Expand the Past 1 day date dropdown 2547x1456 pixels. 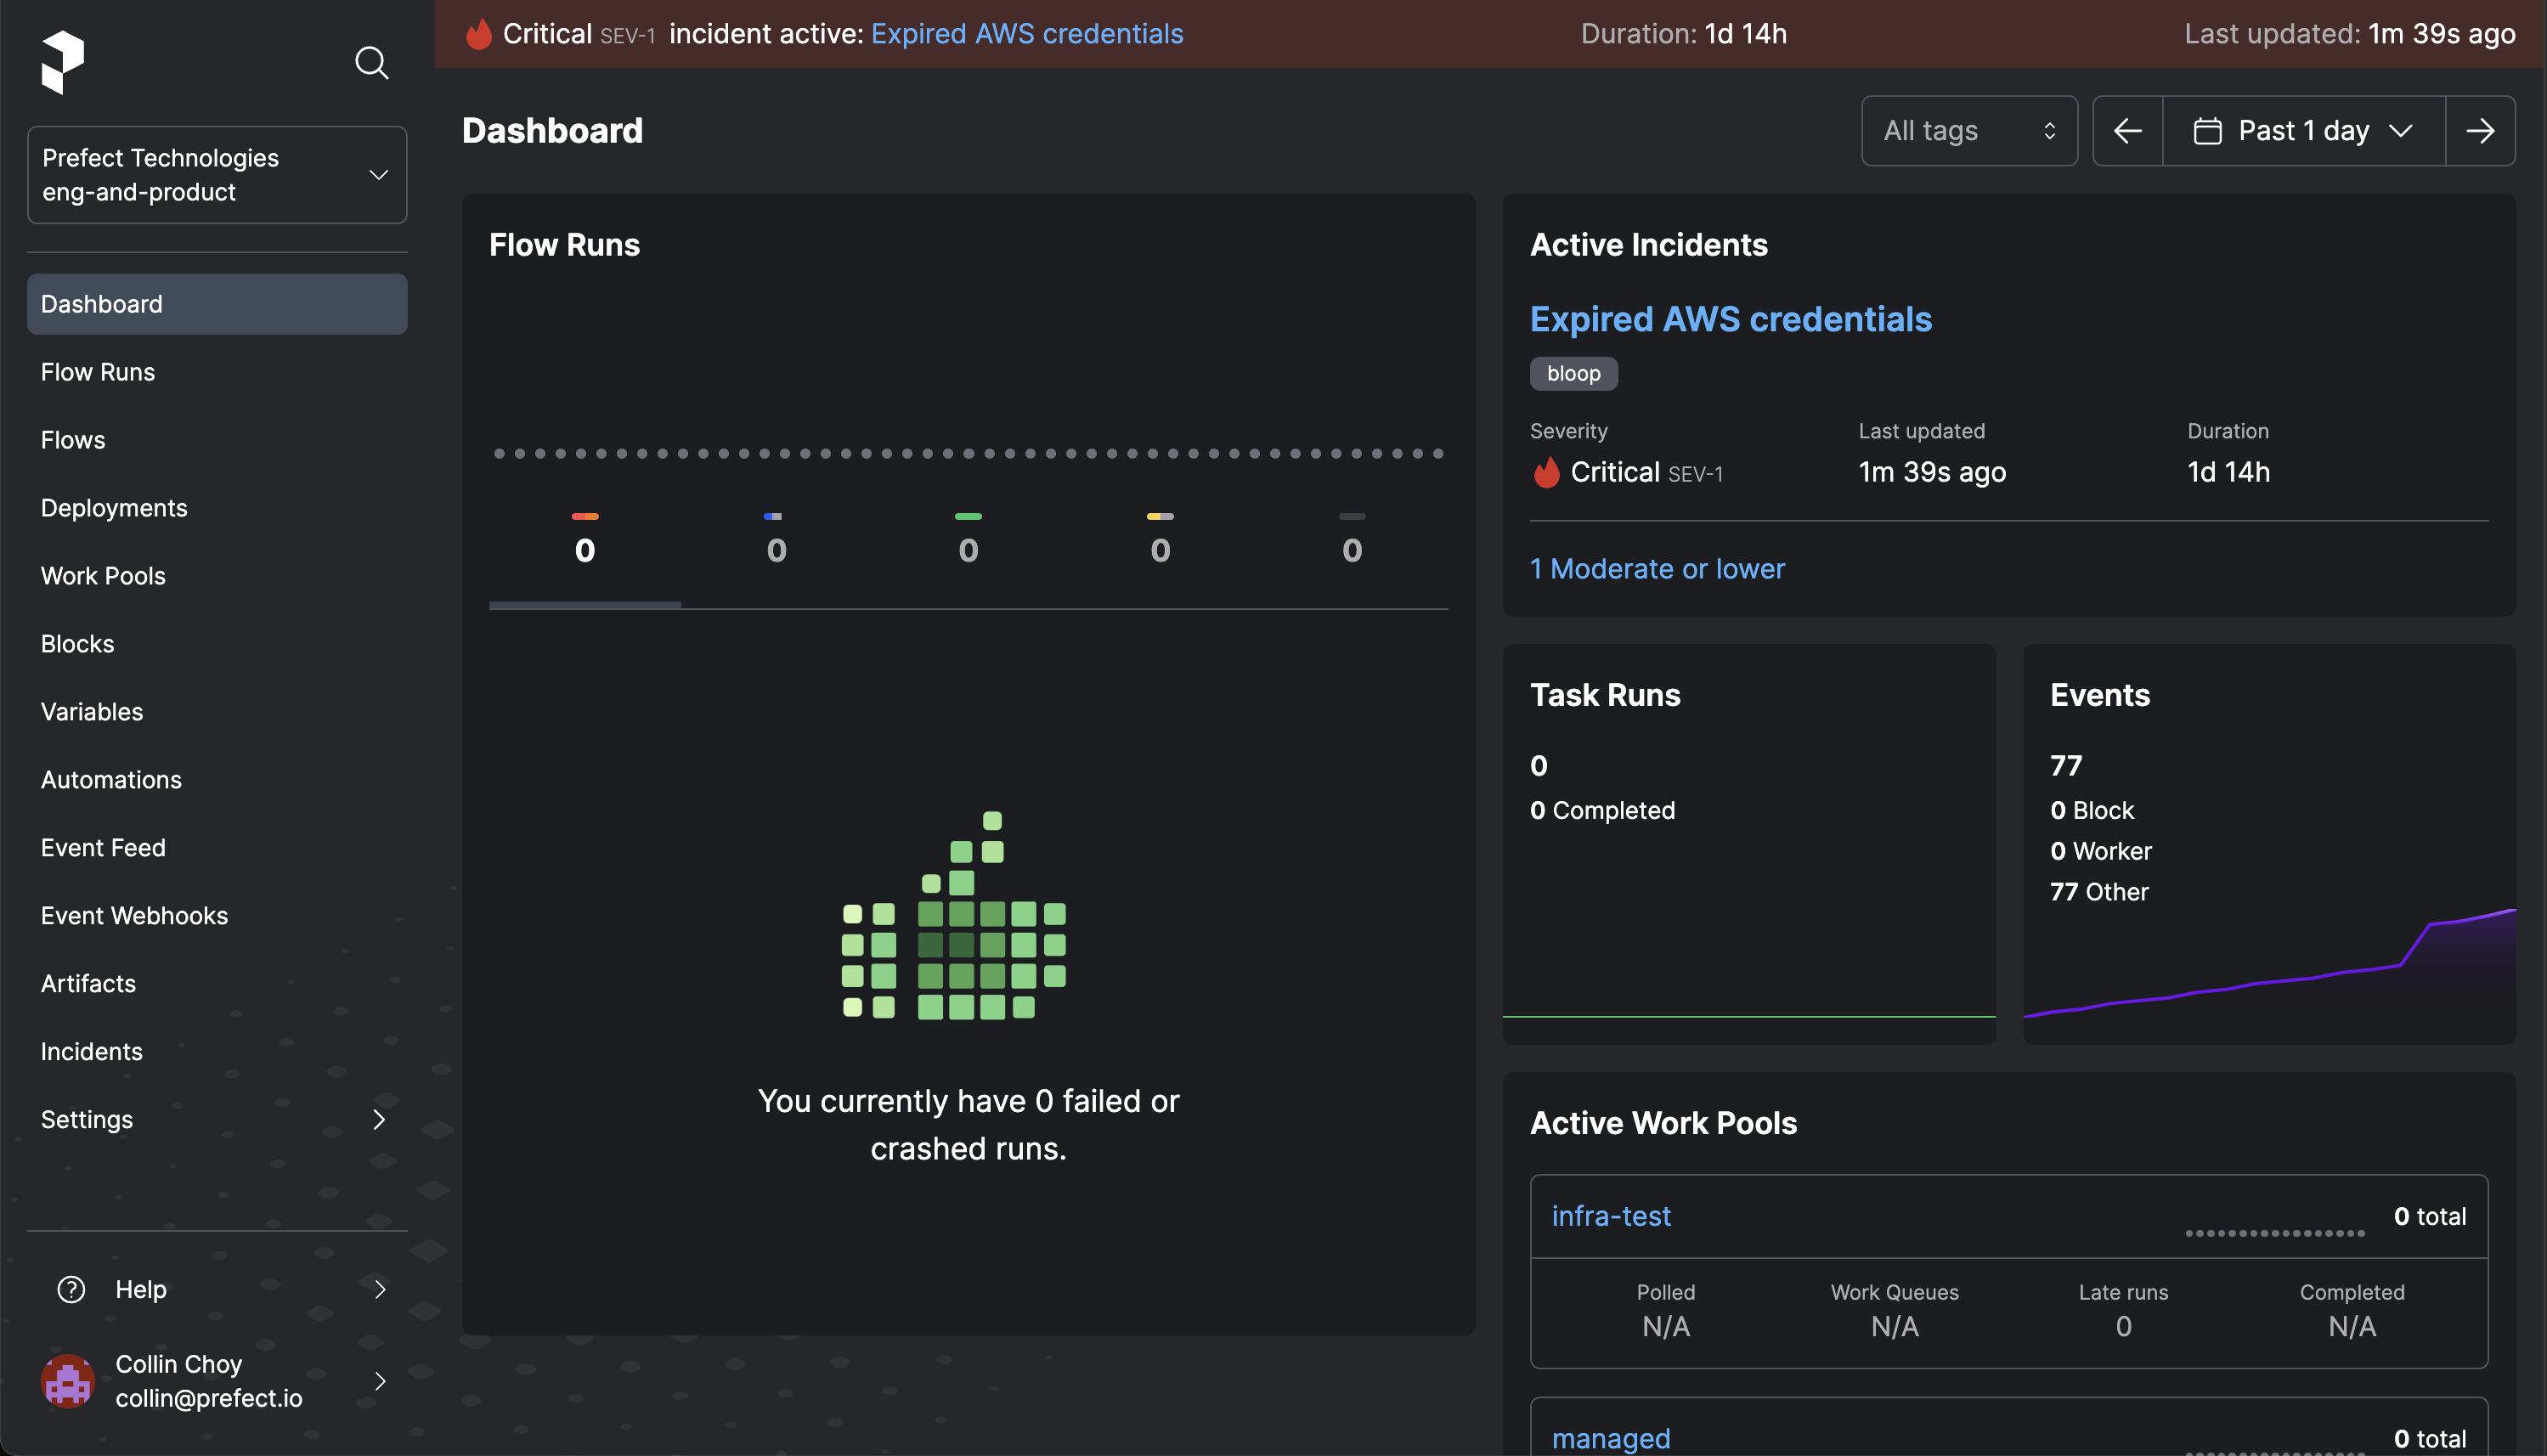point(2306,129)
